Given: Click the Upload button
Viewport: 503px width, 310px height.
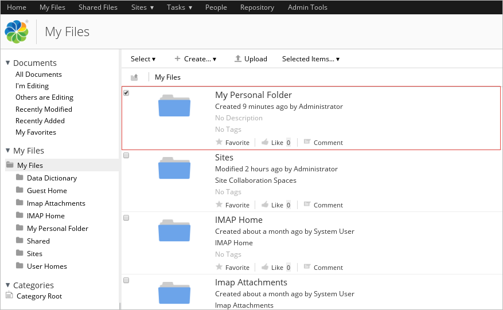Looking at the screenshot, I should 251,59.
